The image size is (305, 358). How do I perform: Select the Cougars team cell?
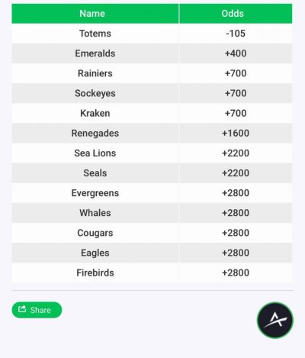click(x=95, y=233)
